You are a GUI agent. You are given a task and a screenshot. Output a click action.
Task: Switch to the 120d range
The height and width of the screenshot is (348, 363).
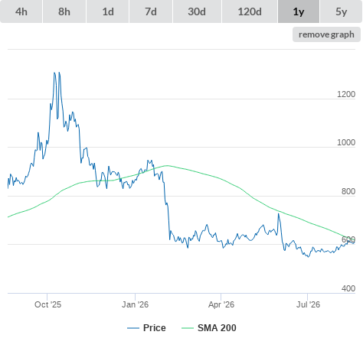click(250, 11)
